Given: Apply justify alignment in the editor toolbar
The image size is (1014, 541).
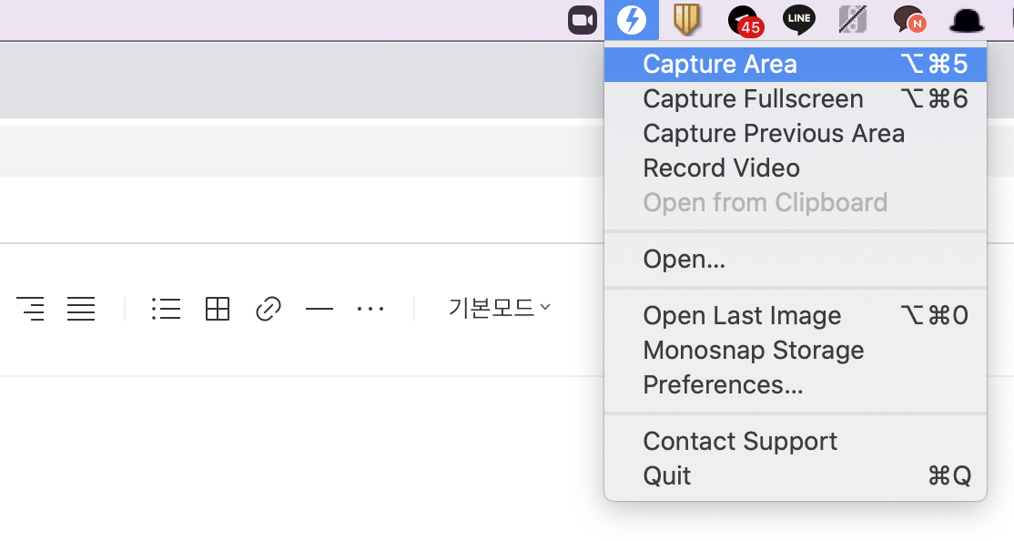Looking at the screenshot, I should pos(81,309).
